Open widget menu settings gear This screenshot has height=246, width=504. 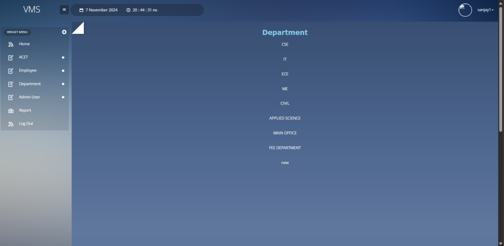[x=64, y=32]
